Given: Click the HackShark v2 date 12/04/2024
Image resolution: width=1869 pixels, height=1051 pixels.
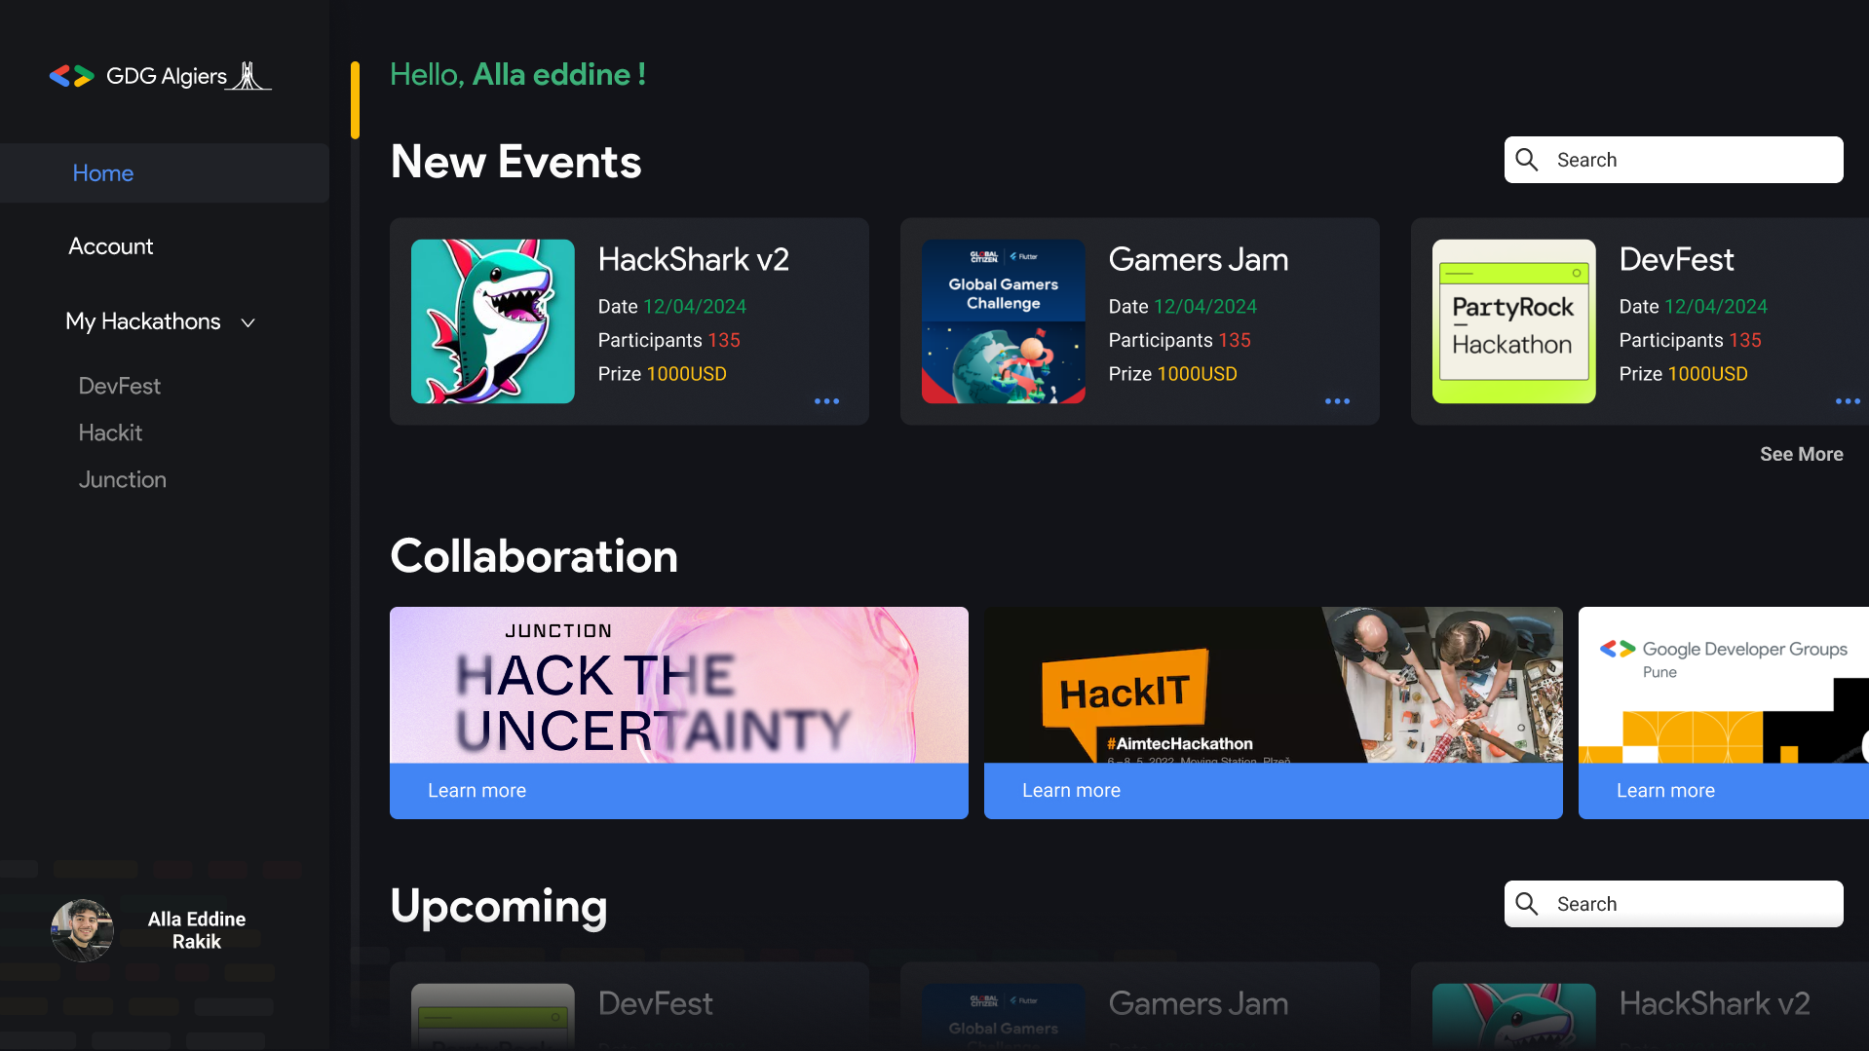Looking at the screenshot, I should tap(695, 307).
